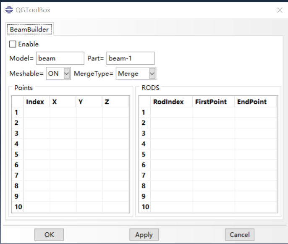Image resolution: width=288 pixels, height=244 pixels.
Task: Click Z cell in Points row 5
Action: click(115, 155)
